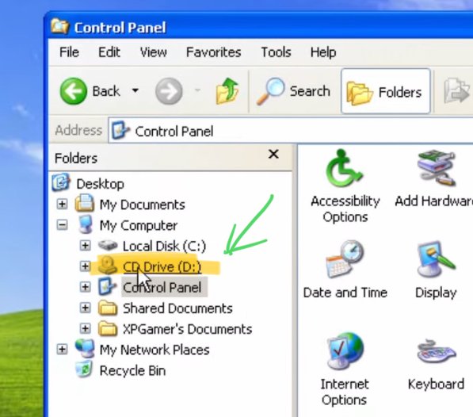Viewport: 473px width, 417px height.
Task: Open the Add Hardware applet
Action: pos(437,168)
